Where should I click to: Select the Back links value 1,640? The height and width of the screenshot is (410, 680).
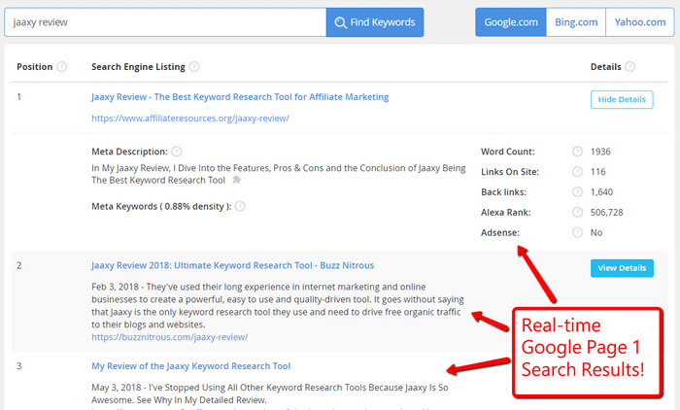[601, 191]
